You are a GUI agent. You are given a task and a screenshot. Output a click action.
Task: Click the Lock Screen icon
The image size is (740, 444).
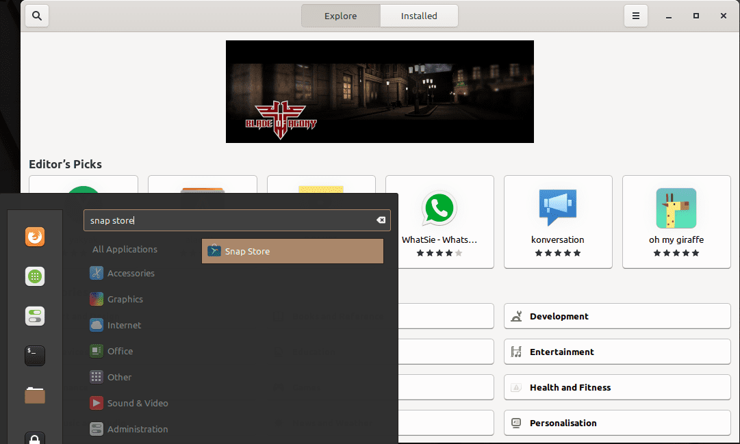(35, 438)
